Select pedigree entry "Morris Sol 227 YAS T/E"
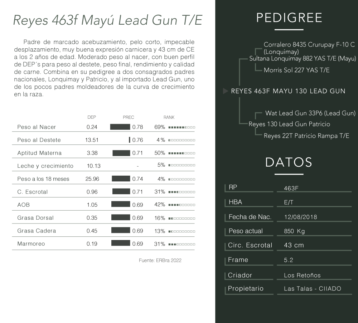 pos(296,70)
